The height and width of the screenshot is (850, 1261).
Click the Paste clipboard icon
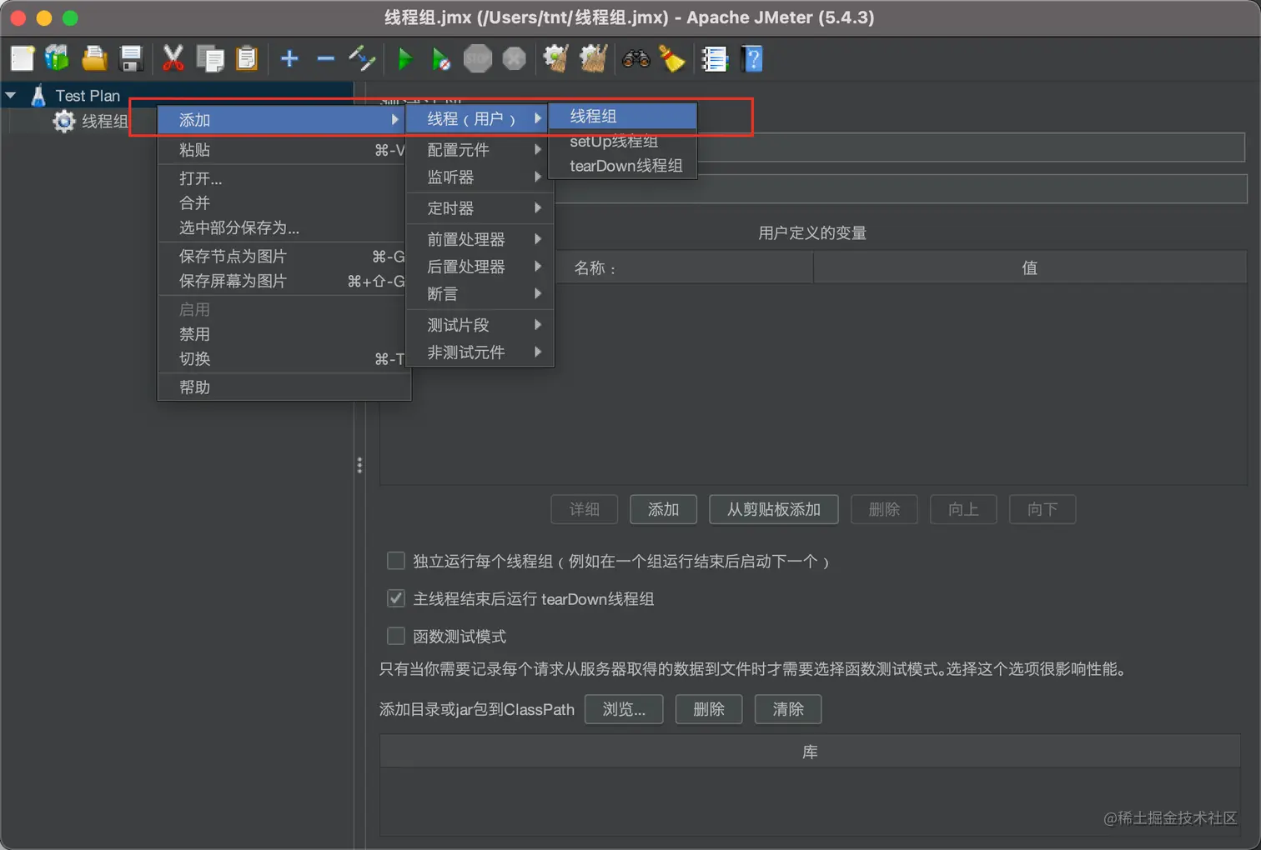(x=247, y=58)
